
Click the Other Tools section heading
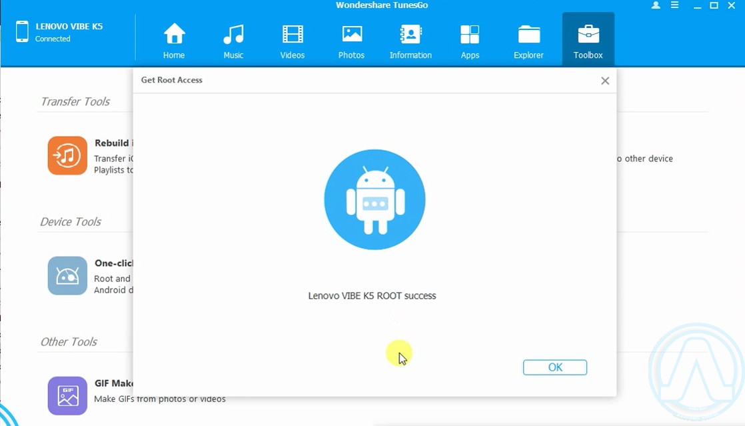coord(69,342)
